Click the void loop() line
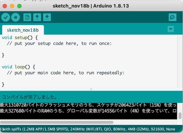183x133 pixels. (x=18, y=67)
